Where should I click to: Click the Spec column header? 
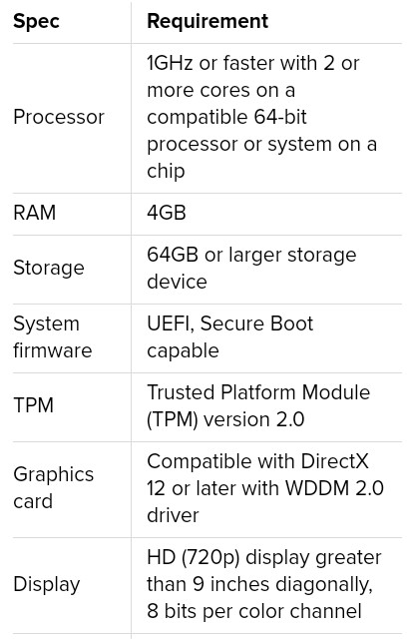point(36,22)
